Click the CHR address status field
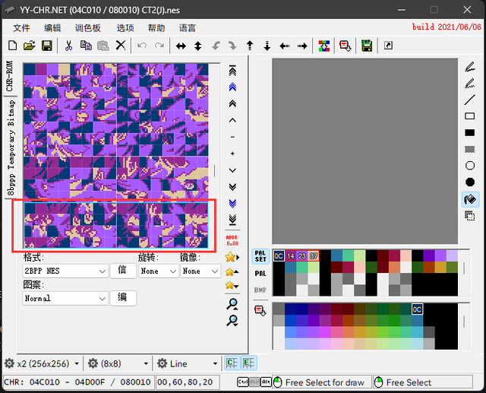The image size is (486, 393). 77,382
